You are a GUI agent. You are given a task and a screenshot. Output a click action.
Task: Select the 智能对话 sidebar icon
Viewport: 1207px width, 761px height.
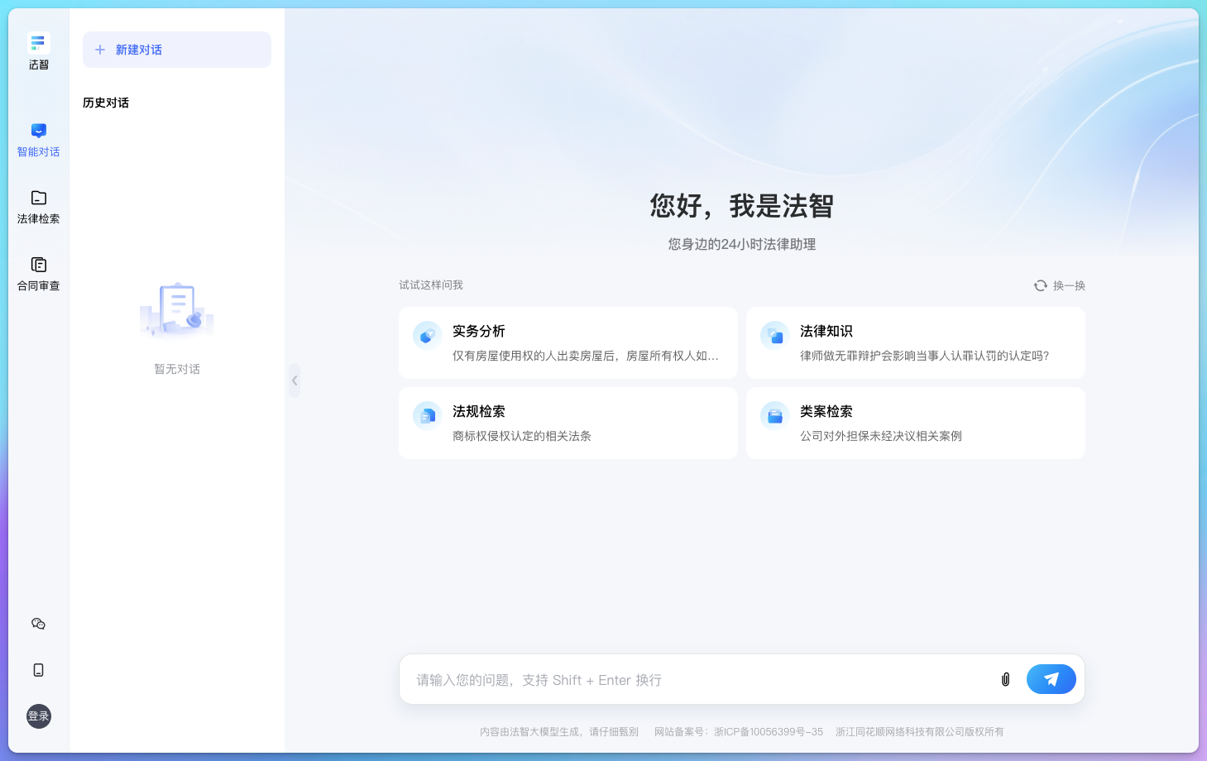(38, 130)
